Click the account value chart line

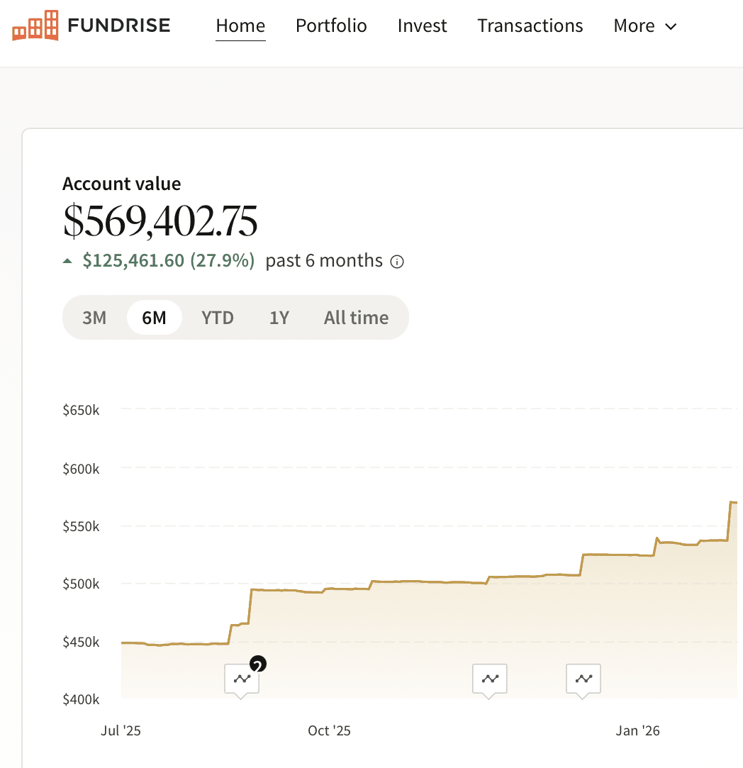[x=425, y=581]
